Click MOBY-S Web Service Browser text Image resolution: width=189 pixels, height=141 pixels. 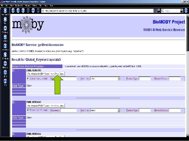164,30
